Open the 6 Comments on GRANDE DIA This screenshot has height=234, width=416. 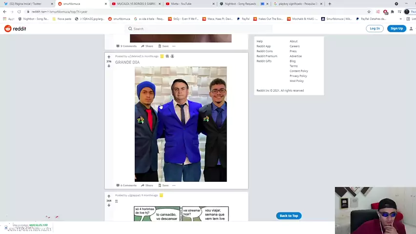pos(126,185)
